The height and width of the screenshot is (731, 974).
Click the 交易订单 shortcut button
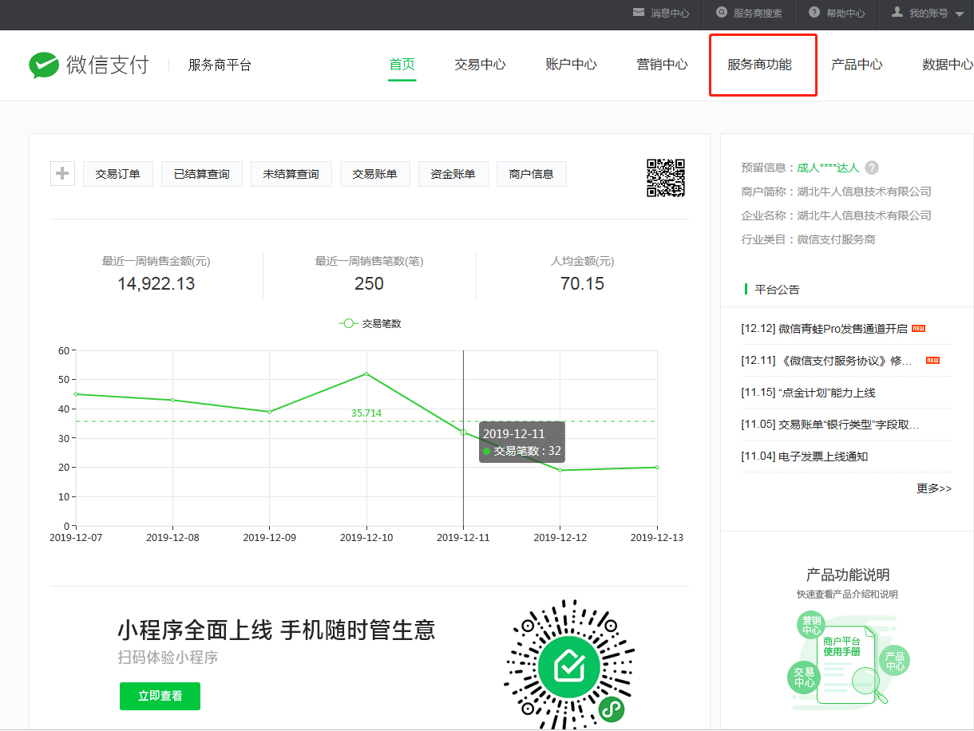tap(118, 174)
